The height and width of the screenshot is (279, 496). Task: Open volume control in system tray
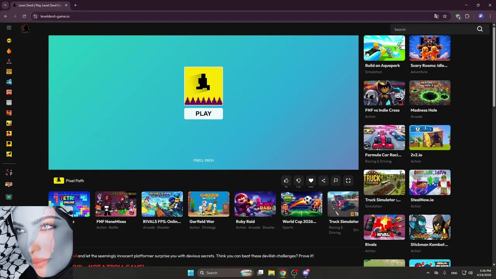coord(470,273)
